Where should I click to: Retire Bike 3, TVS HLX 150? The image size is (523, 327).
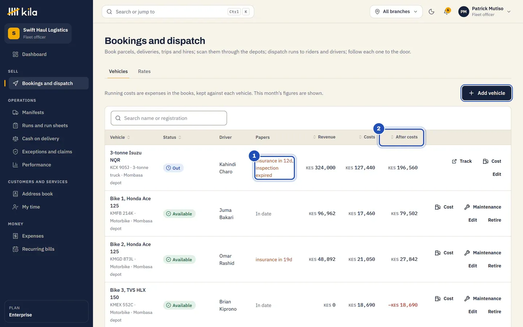coord(494,312)
